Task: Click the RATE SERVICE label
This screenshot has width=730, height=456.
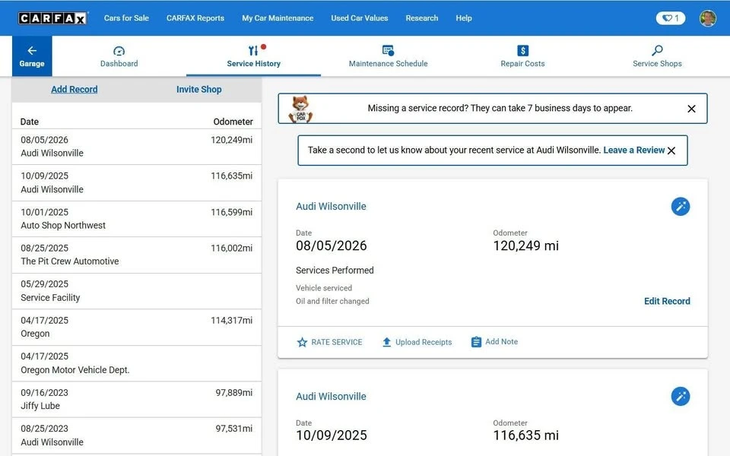Action: [337, 342]
